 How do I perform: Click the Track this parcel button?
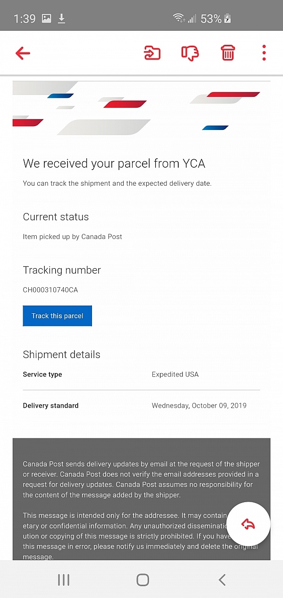click(x=57, y=316)
